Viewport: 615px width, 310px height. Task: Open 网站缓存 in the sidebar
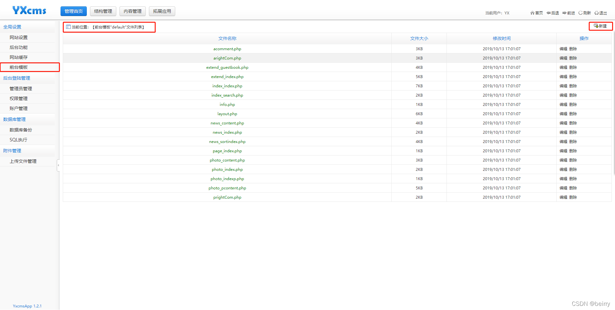[x=19, y=58]
